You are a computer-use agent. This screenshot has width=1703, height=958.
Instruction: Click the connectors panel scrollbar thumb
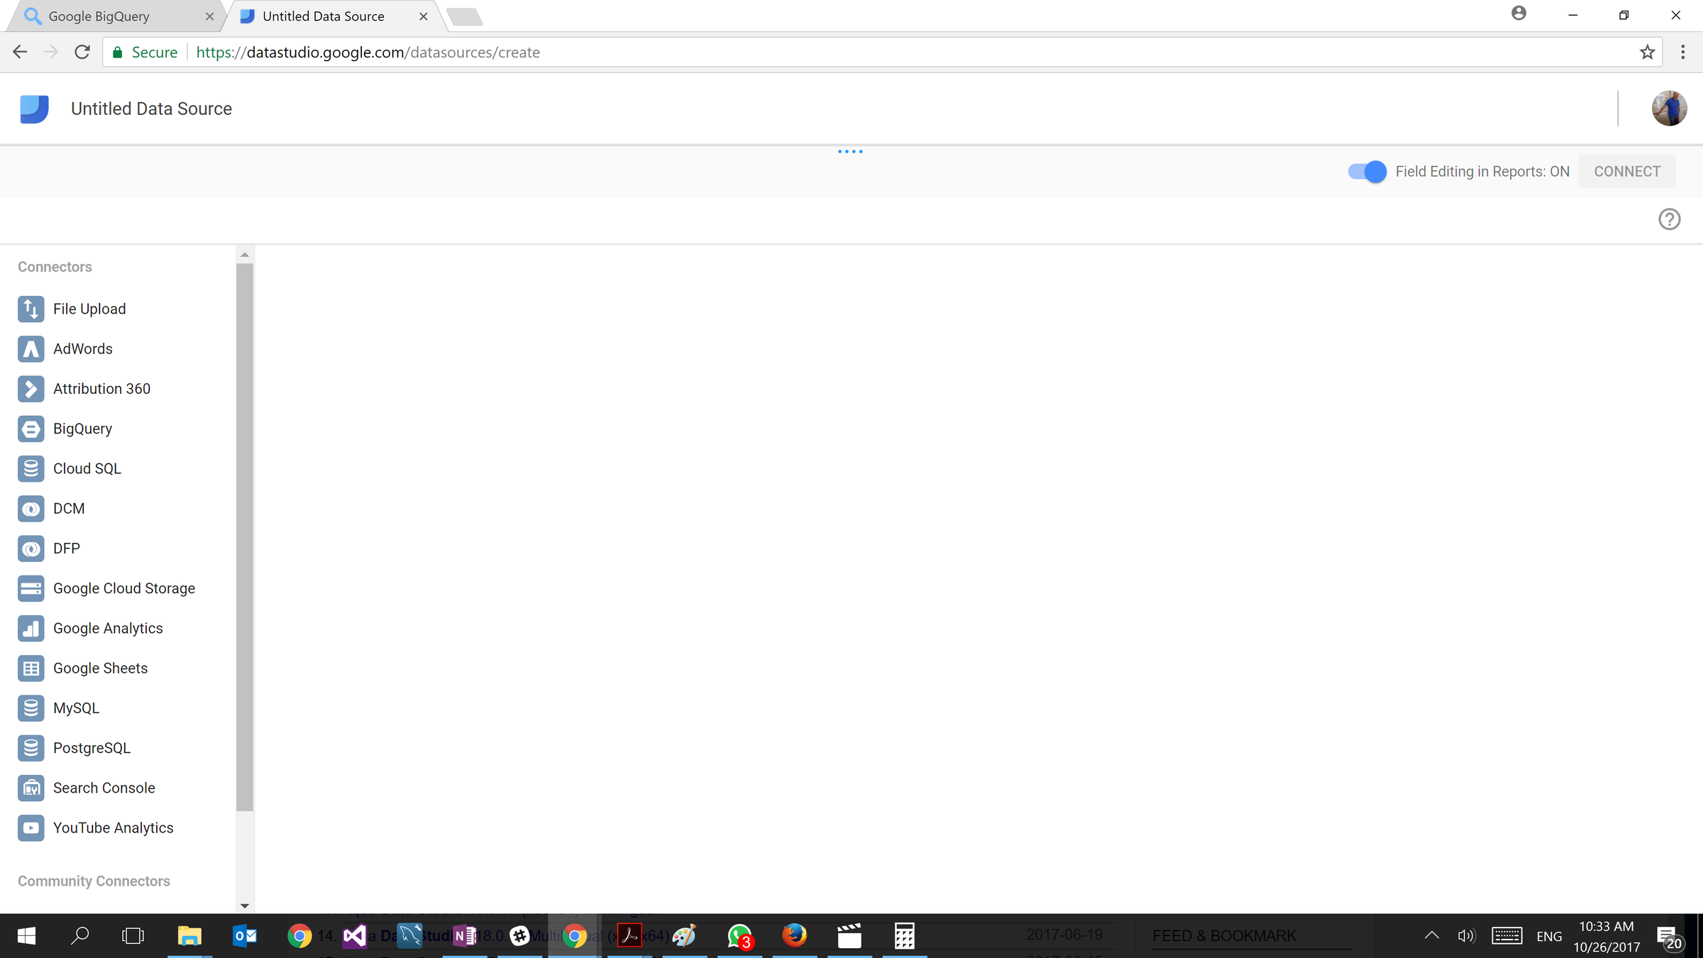(245, 537)
